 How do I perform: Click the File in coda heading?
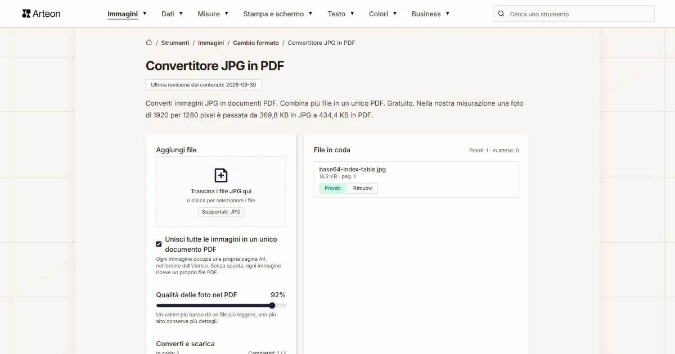[x=332, y=150]
